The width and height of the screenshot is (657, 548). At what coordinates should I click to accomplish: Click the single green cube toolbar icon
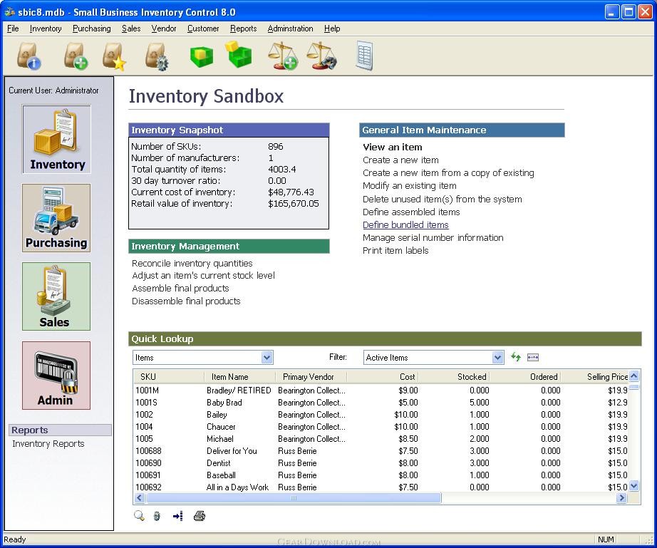click(x=202, y=58)
